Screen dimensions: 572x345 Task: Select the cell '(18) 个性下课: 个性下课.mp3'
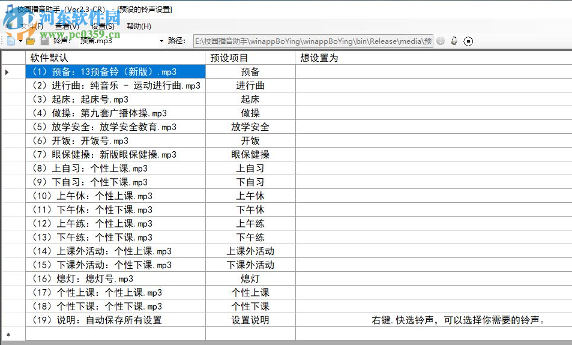116,306
